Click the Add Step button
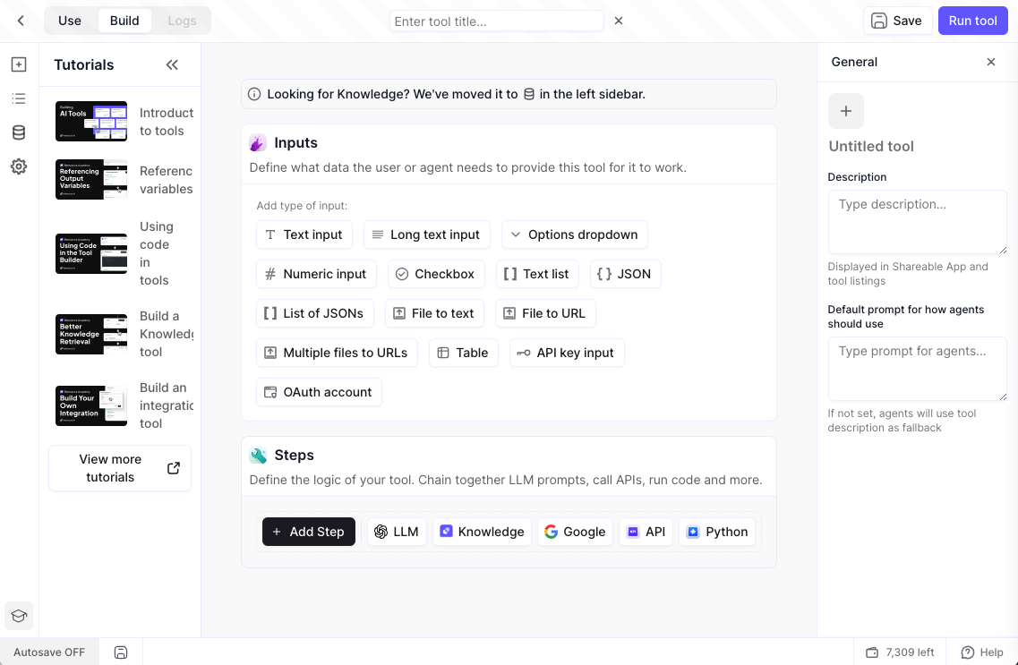The image size is (1018, 665). tap(308, 532)
